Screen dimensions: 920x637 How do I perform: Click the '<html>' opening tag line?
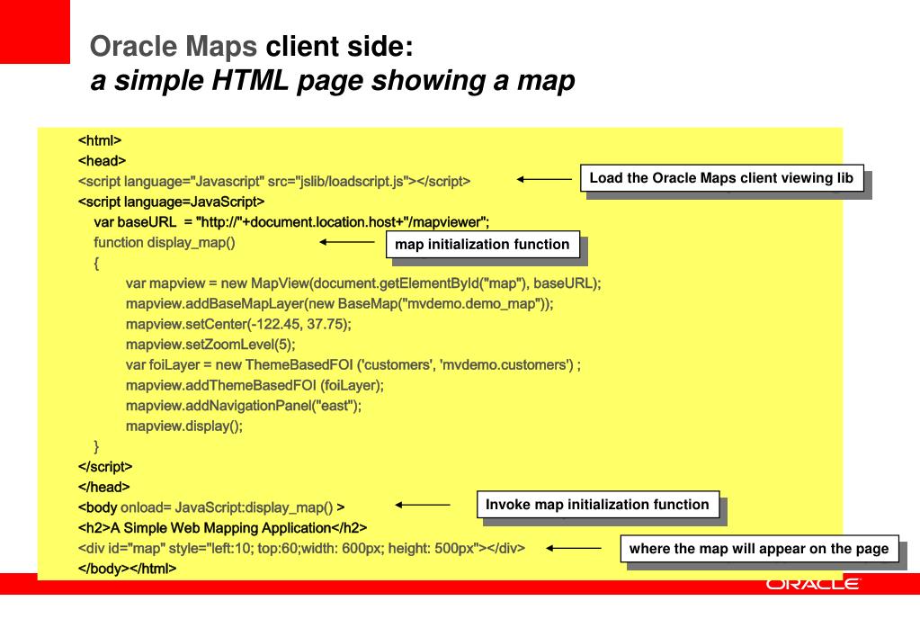coord(100,140)
